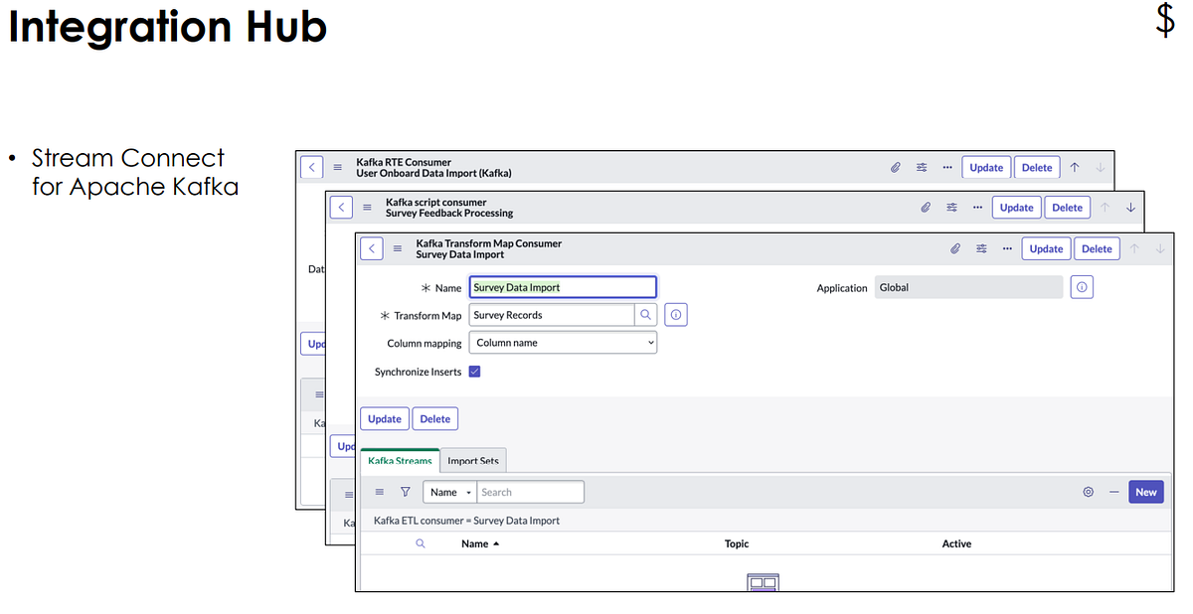Click the New button in Kafka Streams
Image resolution: width=1193 pixels, height=614 pixels.
pos(1145,491)
